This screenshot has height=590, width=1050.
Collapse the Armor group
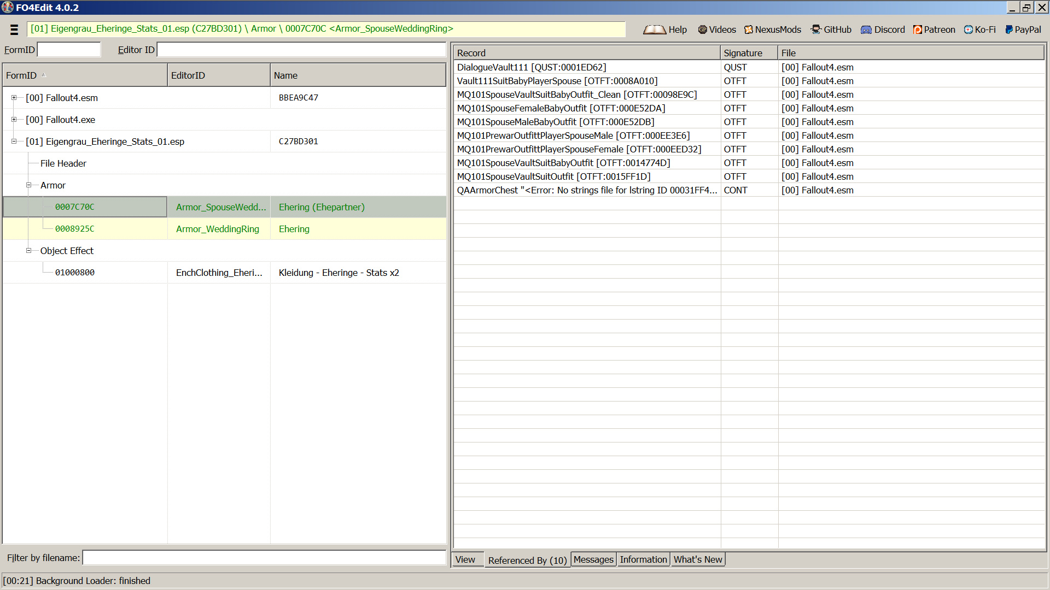[x=28, y=185]
